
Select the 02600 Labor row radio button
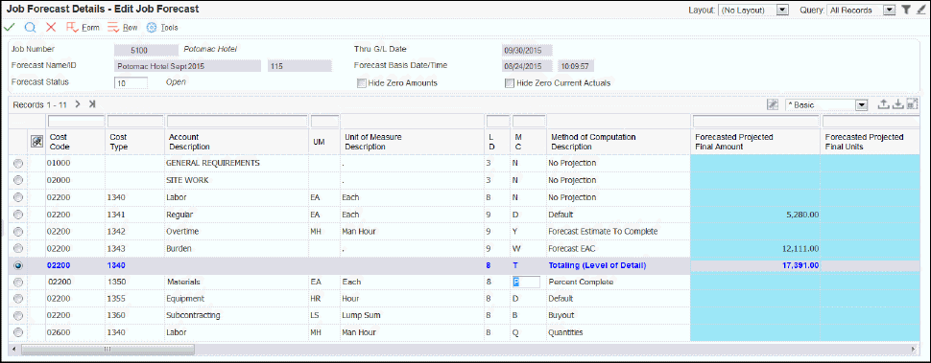[x=18, y=332]
